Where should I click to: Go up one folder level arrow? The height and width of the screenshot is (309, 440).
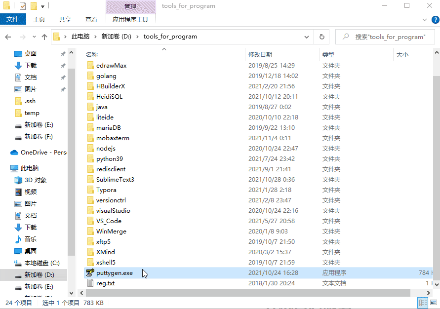point(44,37)
